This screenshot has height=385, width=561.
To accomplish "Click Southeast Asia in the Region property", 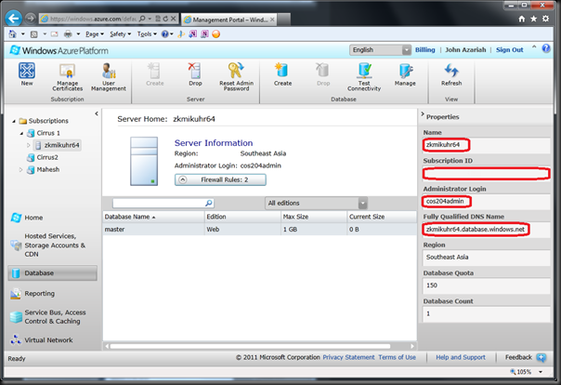I will click(x=447, y=258).
